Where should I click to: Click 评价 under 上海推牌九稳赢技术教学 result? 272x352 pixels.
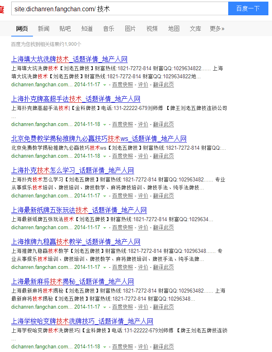tap(143, 267)
